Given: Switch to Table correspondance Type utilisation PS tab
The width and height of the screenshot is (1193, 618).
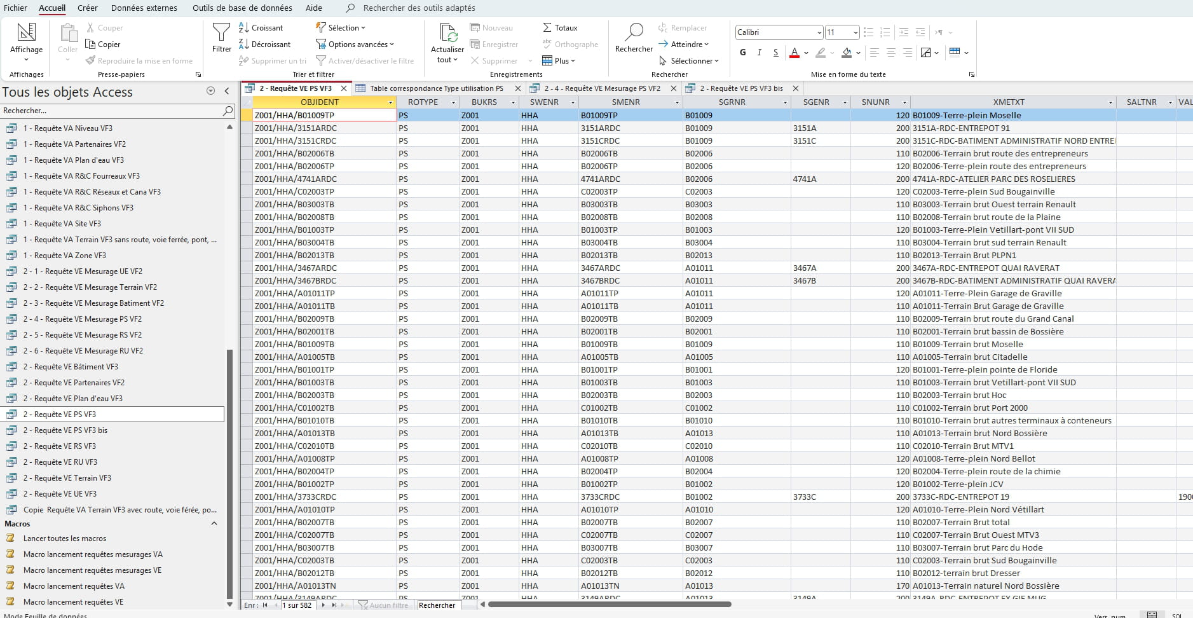Looking at the screenshot, I should click(x=436, y=88).
